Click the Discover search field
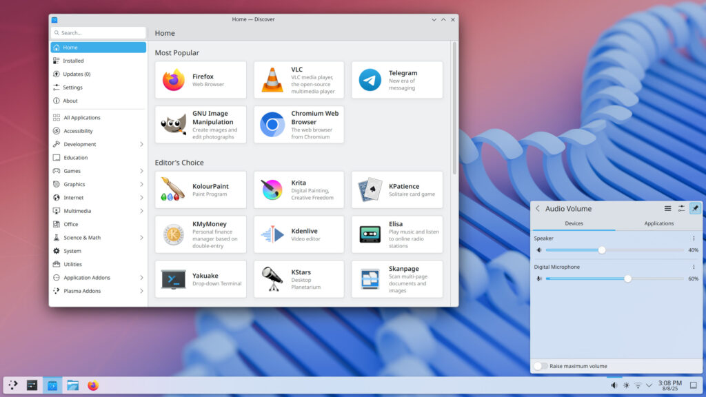 tap(99, 32)
